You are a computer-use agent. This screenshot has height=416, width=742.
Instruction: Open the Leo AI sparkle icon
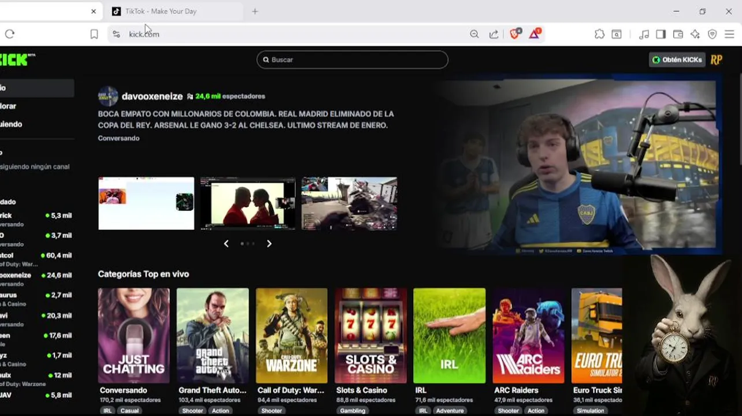tap(695, 34)
